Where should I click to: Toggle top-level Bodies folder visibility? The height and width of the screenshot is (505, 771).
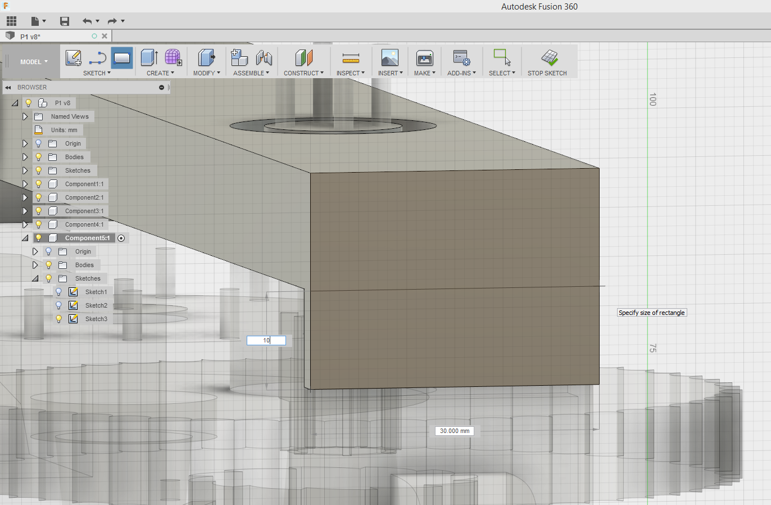point(39,157)
